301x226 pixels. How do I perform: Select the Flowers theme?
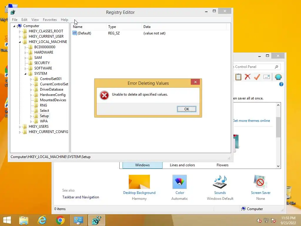223,165
